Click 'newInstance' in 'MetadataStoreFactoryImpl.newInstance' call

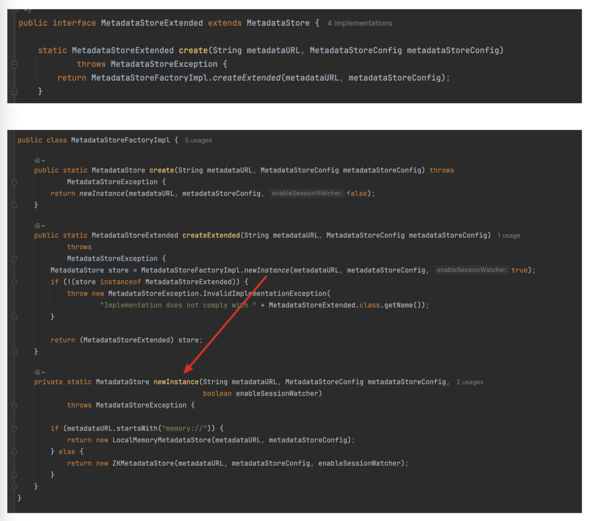(x=267, y=270)
